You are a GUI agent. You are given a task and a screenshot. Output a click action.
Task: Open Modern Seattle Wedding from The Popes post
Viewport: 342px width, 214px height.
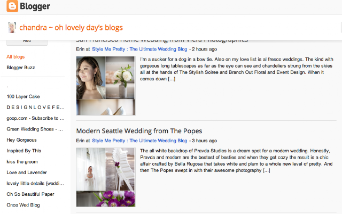pyautogui.click(x=139, y=131)
